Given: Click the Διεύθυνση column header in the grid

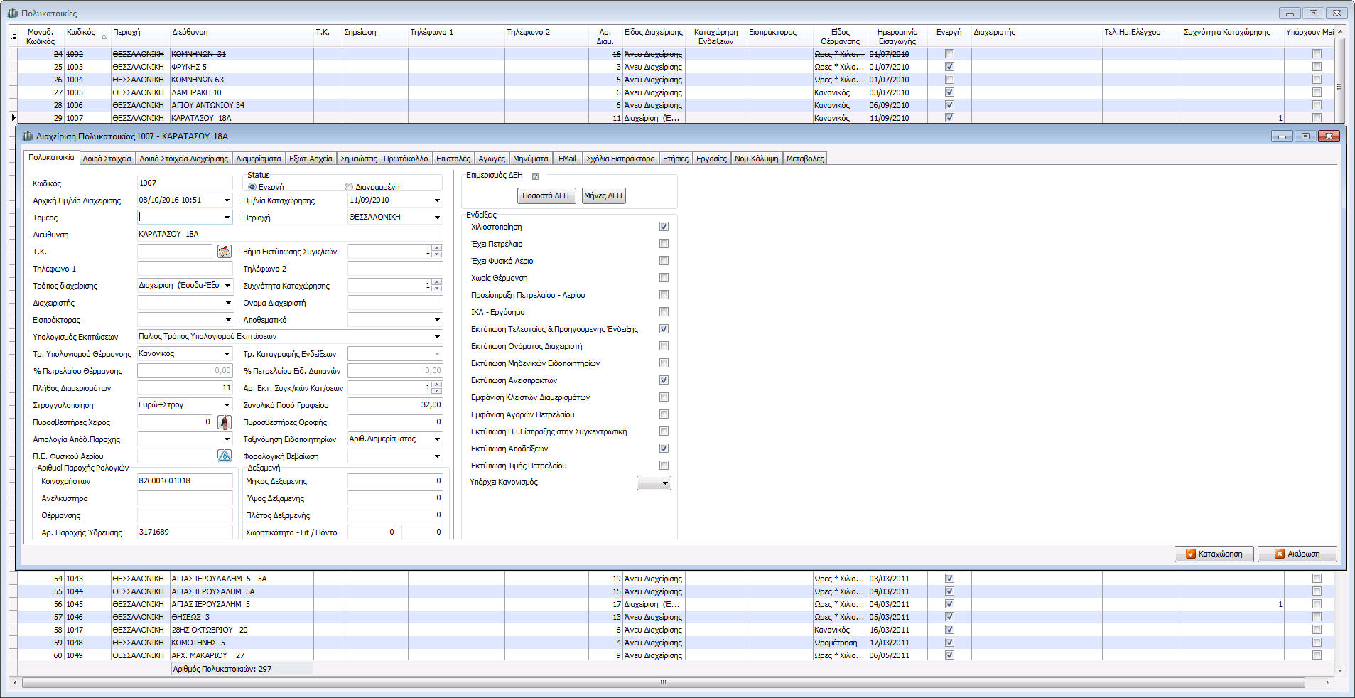Looking at the screenshot, I should 242,36.
